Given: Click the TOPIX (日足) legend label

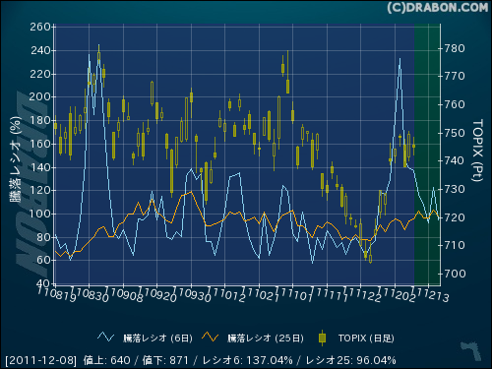Looking at the screenshot, I should point(366,338).
